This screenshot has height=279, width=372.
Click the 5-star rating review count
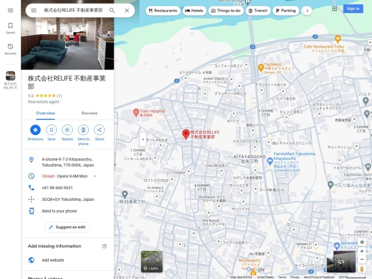point(60,96)
